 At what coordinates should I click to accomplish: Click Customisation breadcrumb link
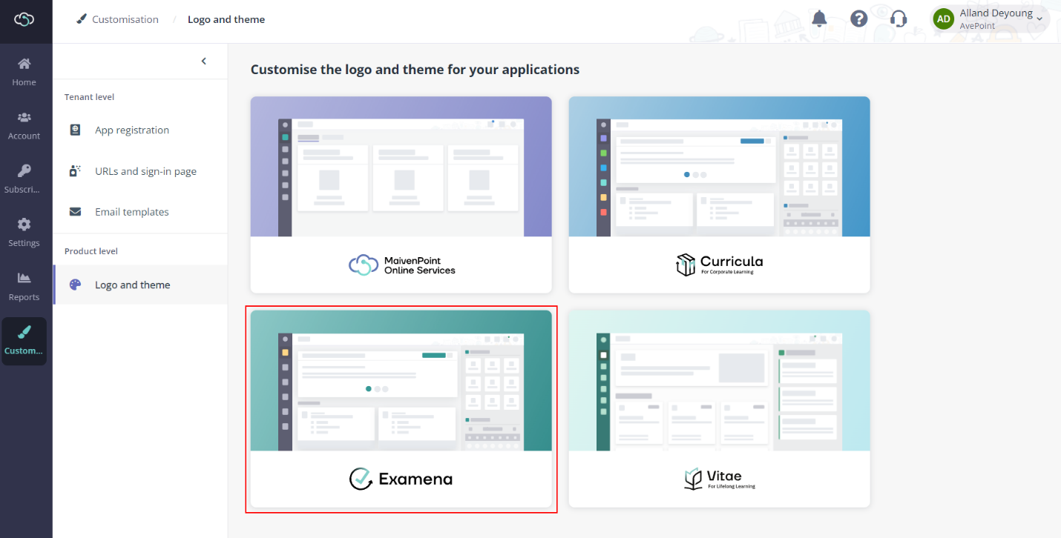[x=125, y=19]
